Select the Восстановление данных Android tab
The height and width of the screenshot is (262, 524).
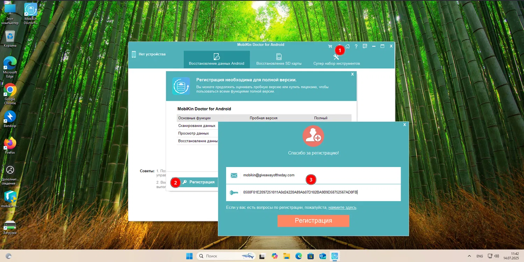(x=217, y=59)
